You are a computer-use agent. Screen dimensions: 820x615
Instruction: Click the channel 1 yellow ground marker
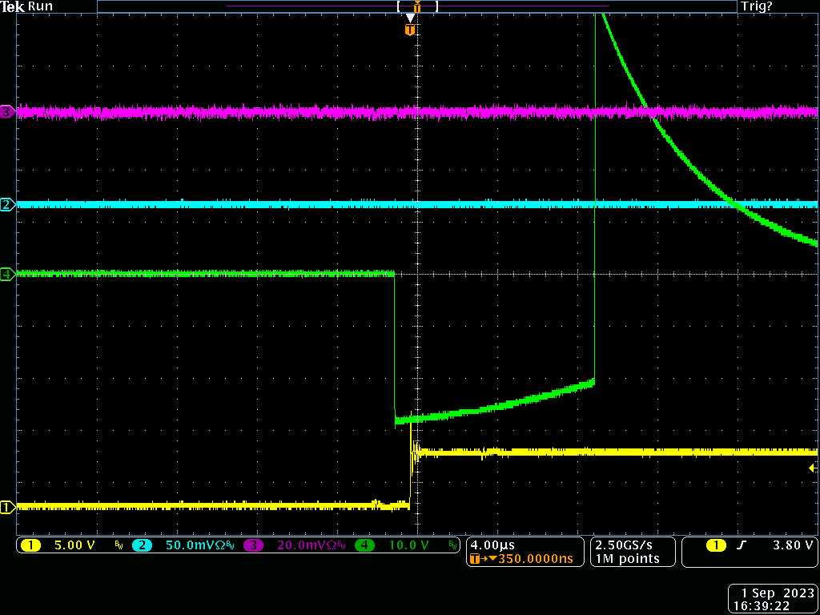[7, 506]
